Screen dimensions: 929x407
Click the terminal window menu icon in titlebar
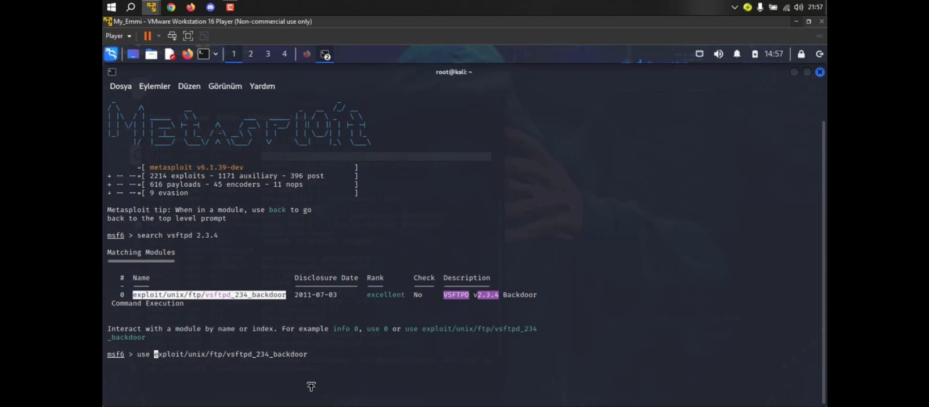coord(112,72)
